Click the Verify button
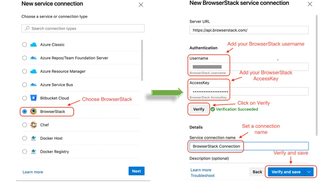This screenshot has height=186, width=331. coord(198,109)
